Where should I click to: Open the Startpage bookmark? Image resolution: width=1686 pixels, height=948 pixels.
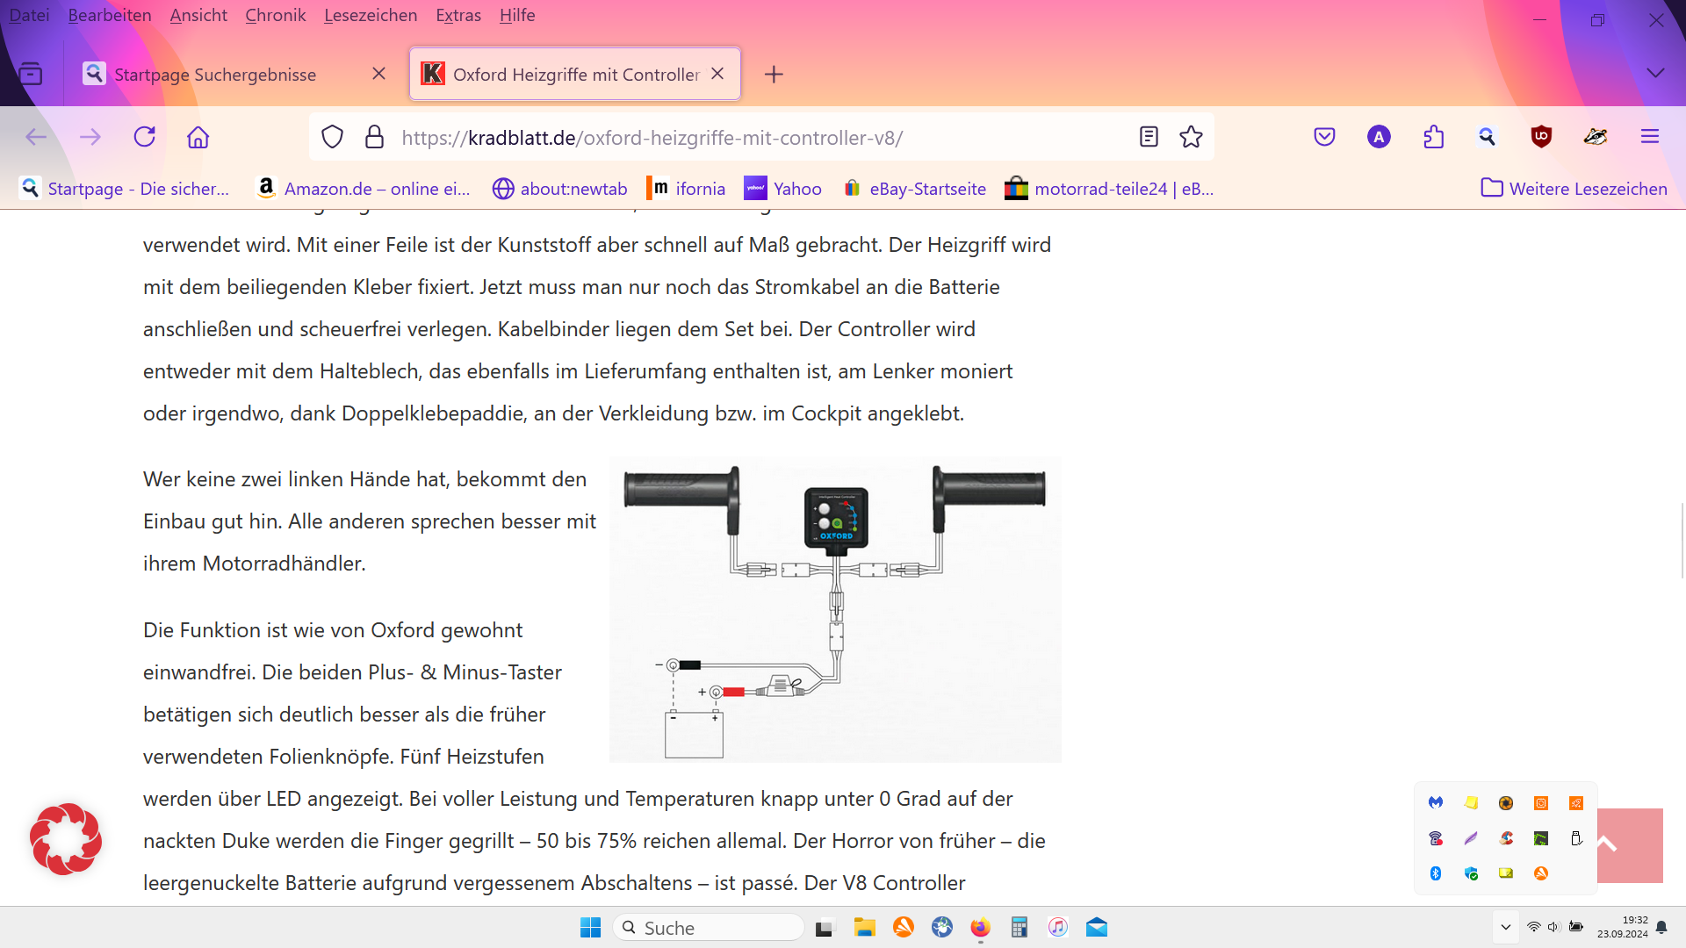coord(125,188)
